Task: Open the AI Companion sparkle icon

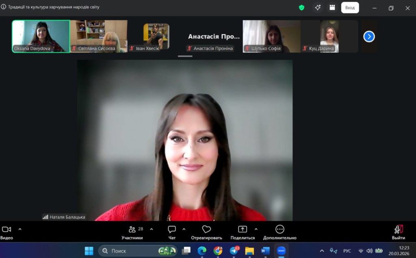Action: point(318,7)
